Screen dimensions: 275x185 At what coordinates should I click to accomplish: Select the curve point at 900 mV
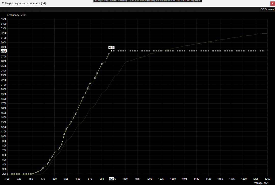pyautogui.click(x=102, y=64)
